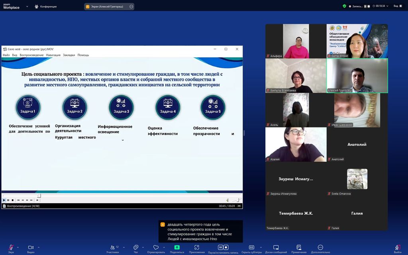
Task: Open Примечания notes
Action: (299, 248)
